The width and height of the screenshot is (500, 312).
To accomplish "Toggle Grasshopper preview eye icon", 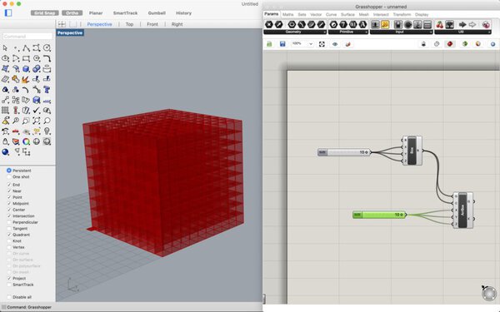I will pyautogui.click(x=335, y=44).
